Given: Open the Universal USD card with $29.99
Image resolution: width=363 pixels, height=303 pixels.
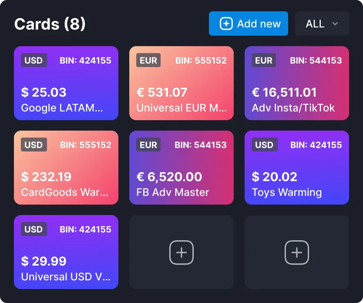Looking at the screenshot, I should (66, 252).
